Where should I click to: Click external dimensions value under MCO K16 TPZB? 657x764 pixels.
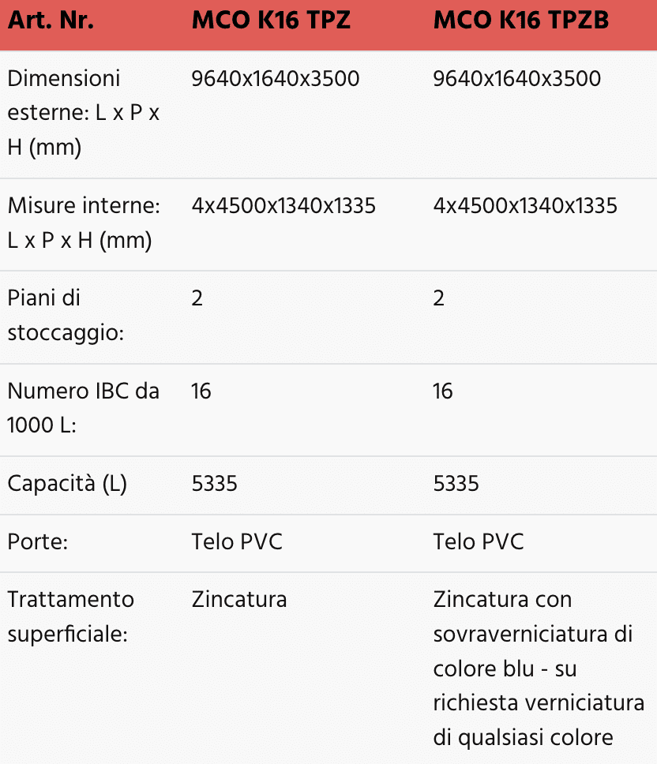(516, 79)
